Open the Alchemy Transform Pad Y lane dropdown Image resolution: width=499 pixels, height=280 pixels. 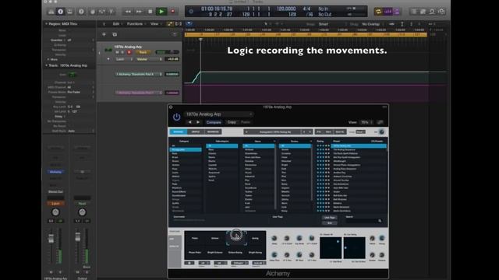point(139,93)
